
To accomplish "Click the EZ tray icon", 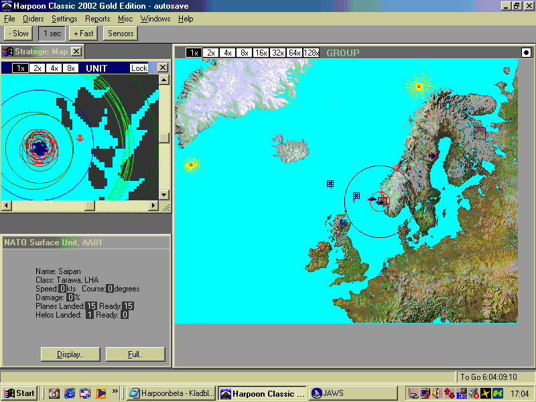I will [x=462, y=393].
